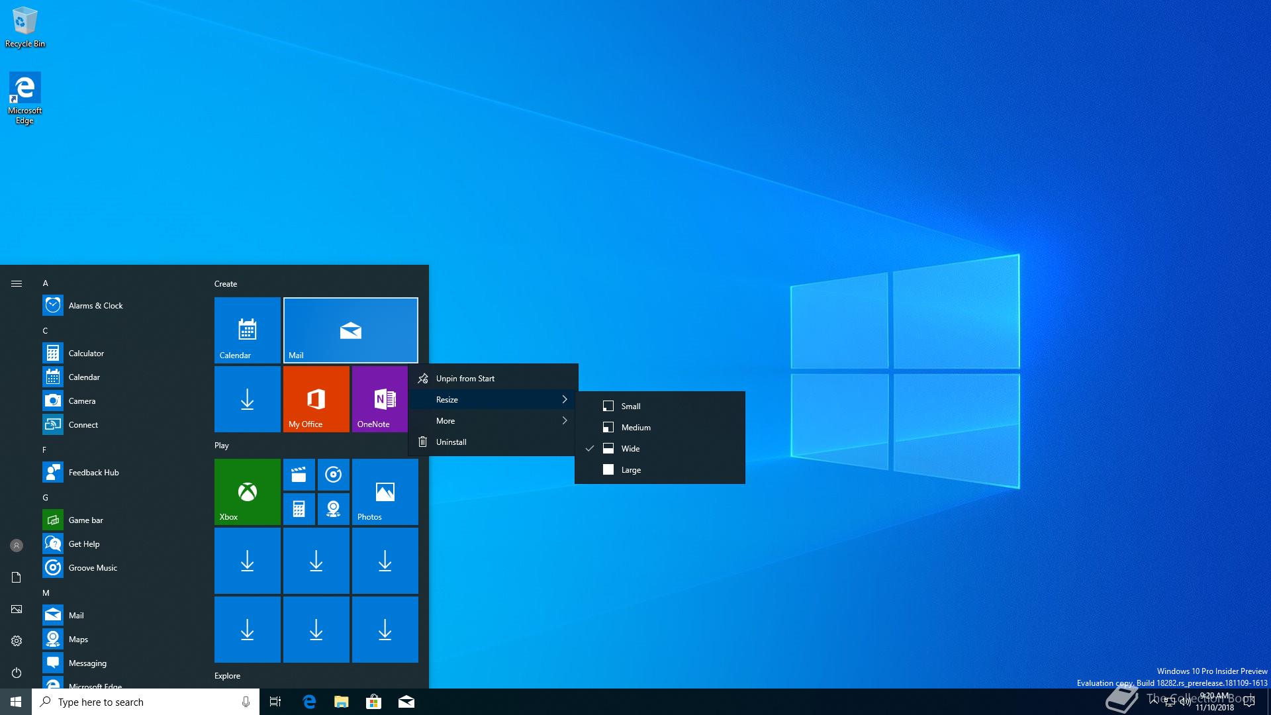Choose Unpin from Start

(x=493, y=378)
